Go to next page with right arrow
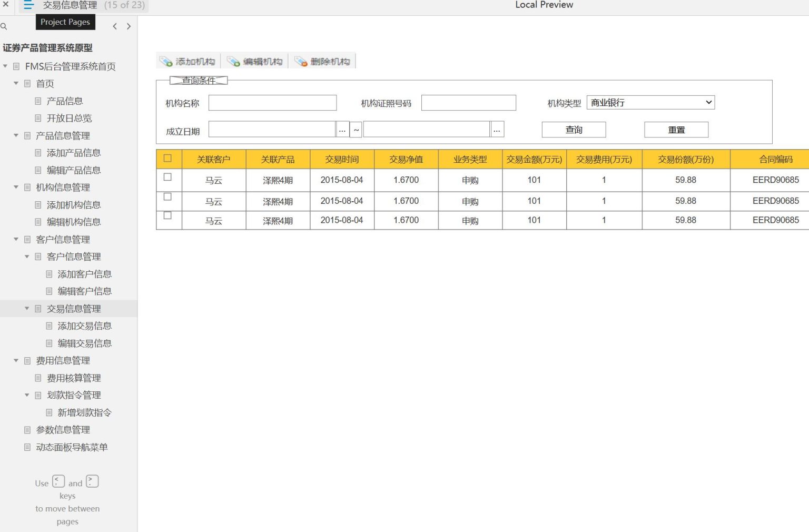The width and height of the screenshot is (809, 532). pos(129,26)
